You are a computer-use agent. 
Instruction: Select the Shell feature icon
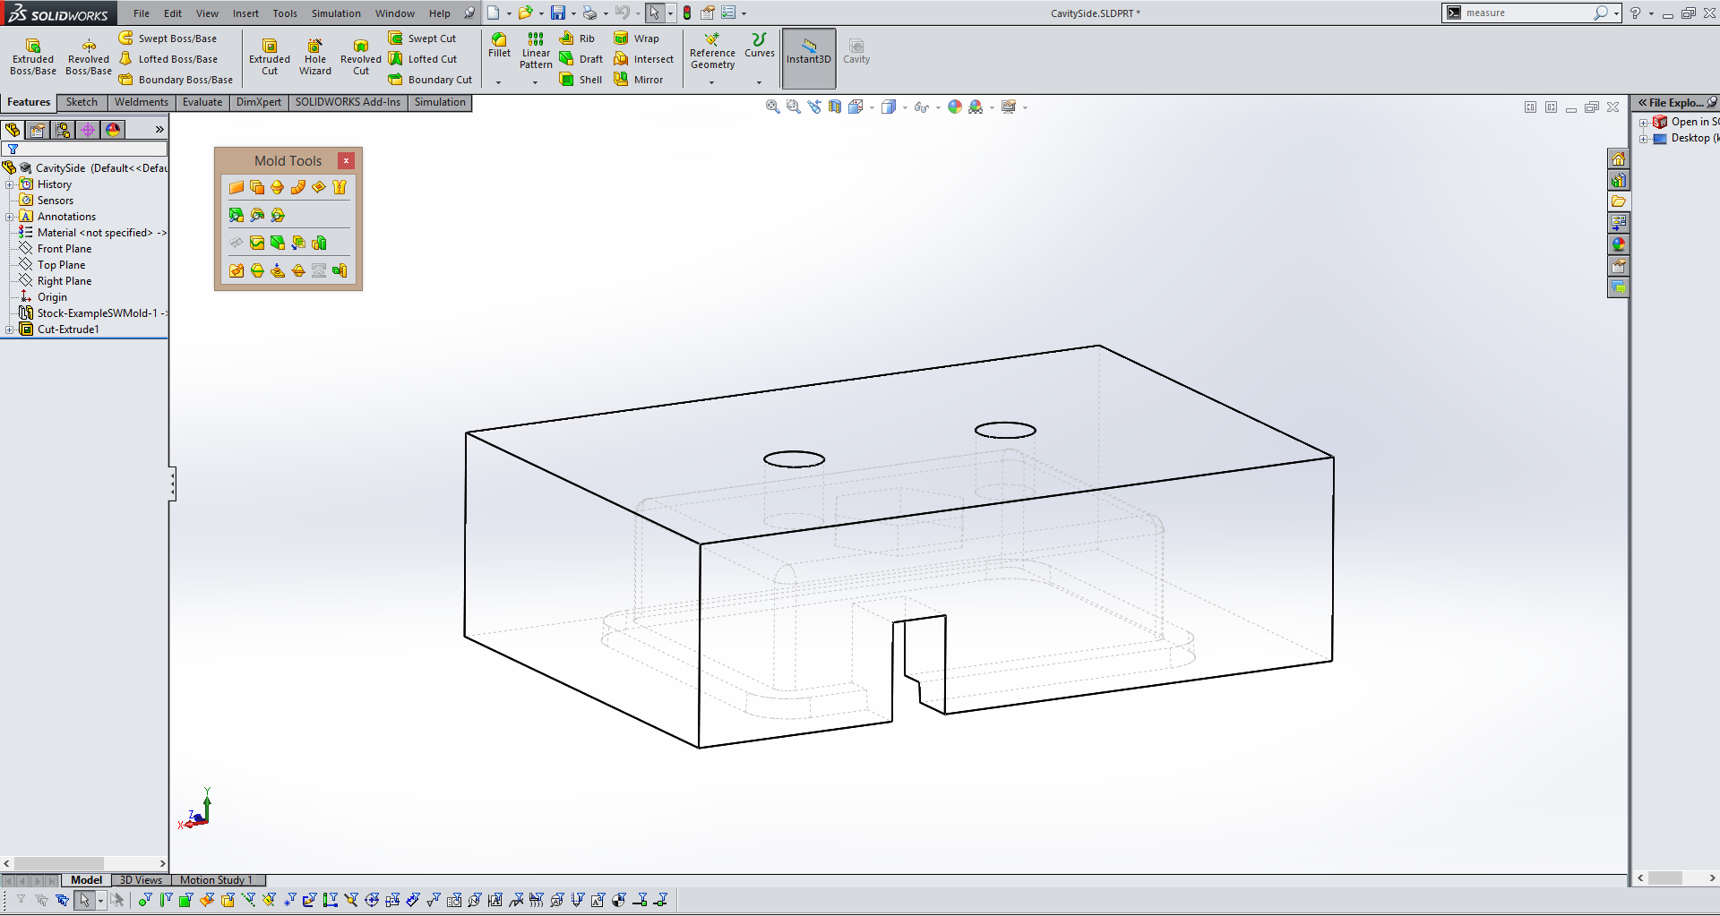click(580, 80)
